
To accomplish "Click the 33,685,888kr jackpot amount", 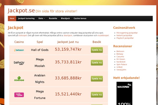I will 68,78.
